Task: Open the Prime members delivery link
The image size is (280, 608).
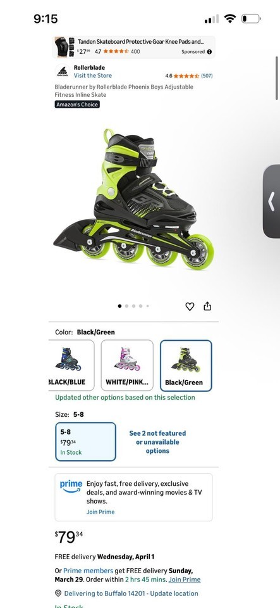Action: [88, 571]
